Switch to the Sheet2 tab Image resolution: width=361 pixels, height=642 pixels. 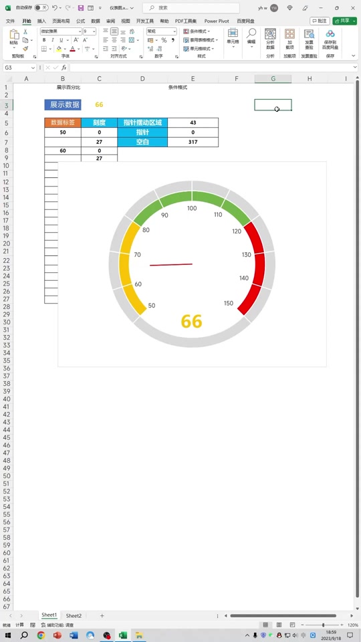[x=74, y=616]
